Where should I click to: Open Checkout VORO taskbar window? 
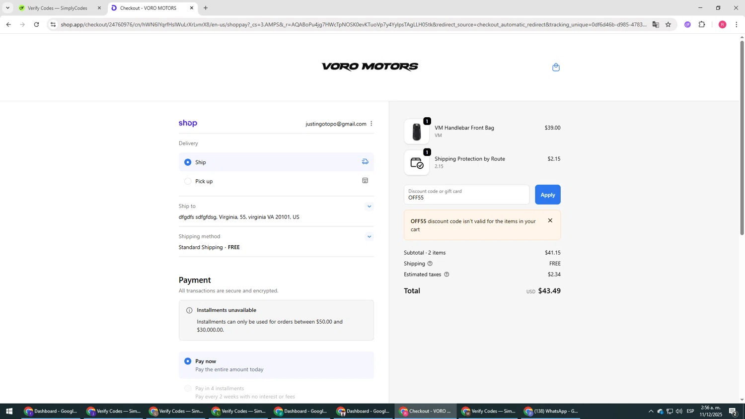pyautogui.click(x=426, y=412)
